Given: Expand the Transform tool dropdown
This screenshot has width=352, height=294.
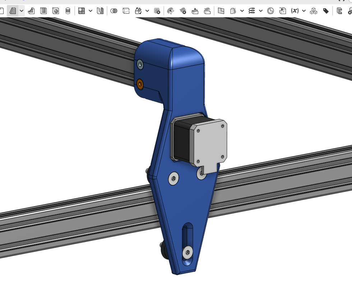Looking at the screenshot, I should 147,11.
